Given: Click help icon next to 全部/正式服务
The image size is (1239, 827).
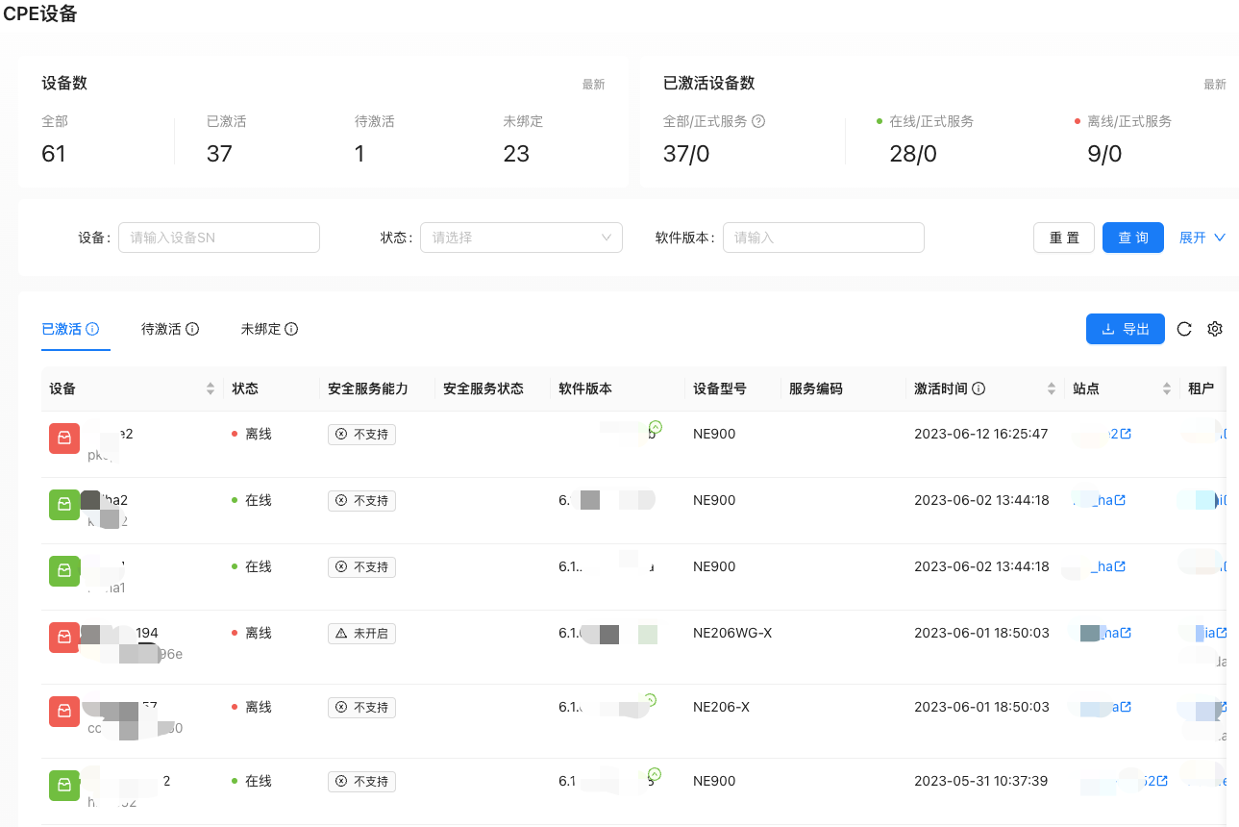Looking at the screenshot, I should coord(758,121).
